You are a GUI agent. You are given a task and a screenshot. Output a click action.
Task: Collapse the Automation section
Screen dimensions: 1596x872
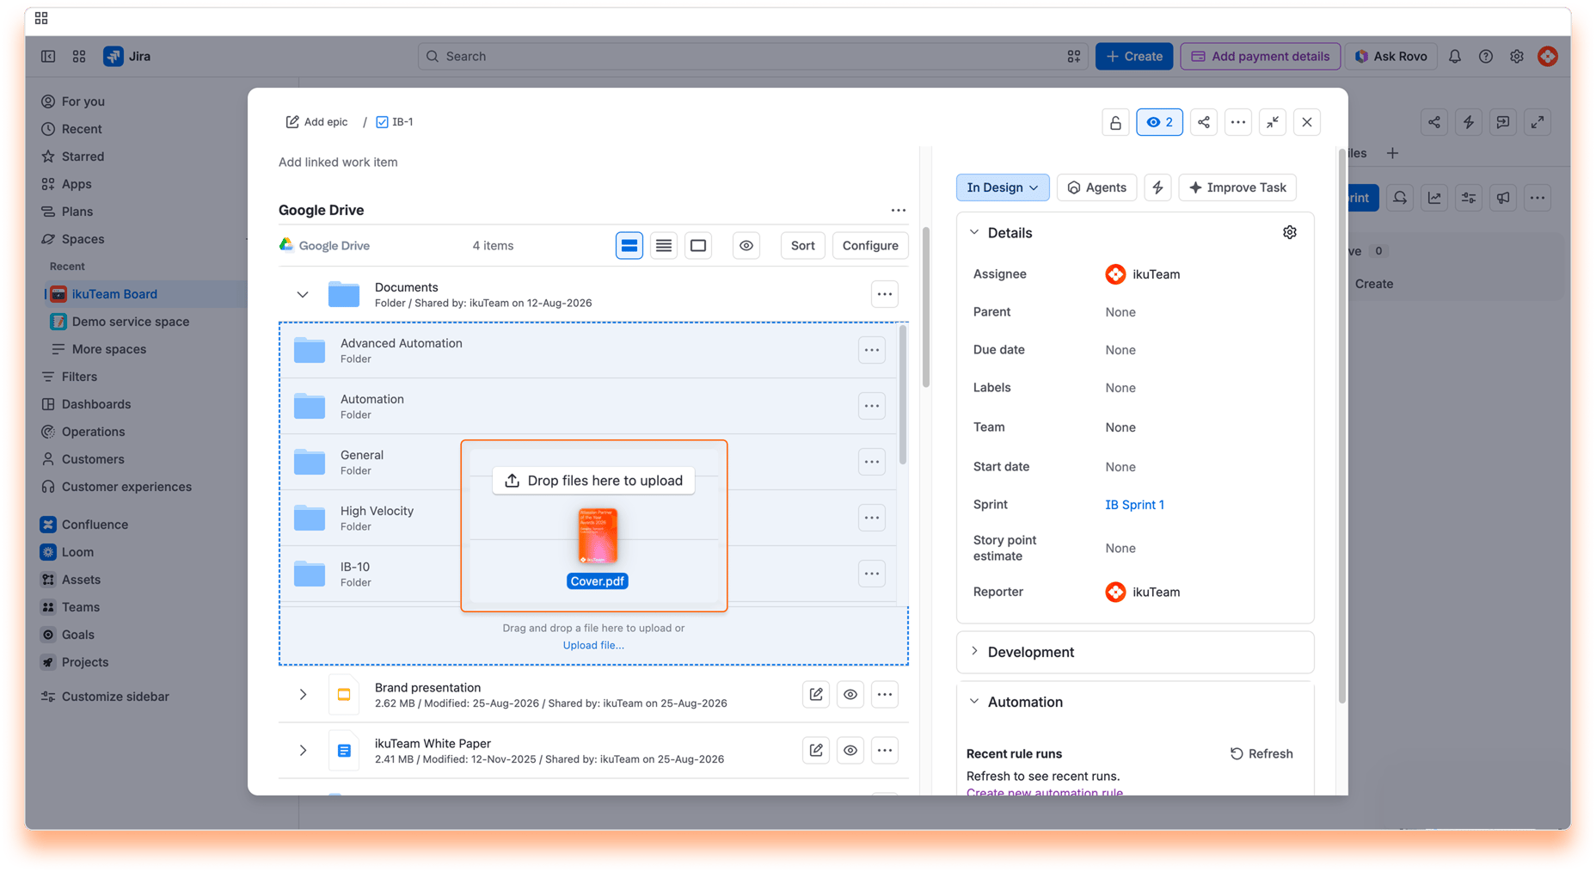pyautogui.click(x=974, y=702)
